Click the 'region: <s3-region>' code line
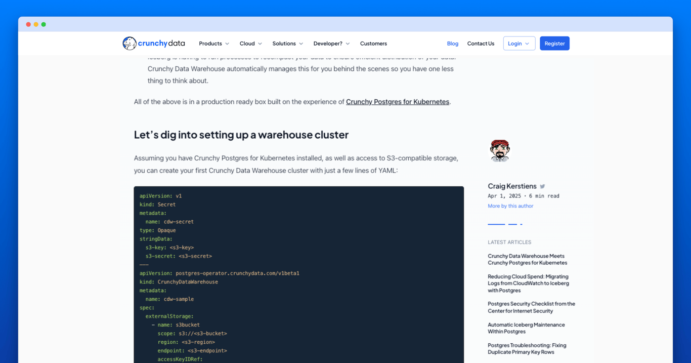This screenshot has height=363, width=691. (186, 342)
